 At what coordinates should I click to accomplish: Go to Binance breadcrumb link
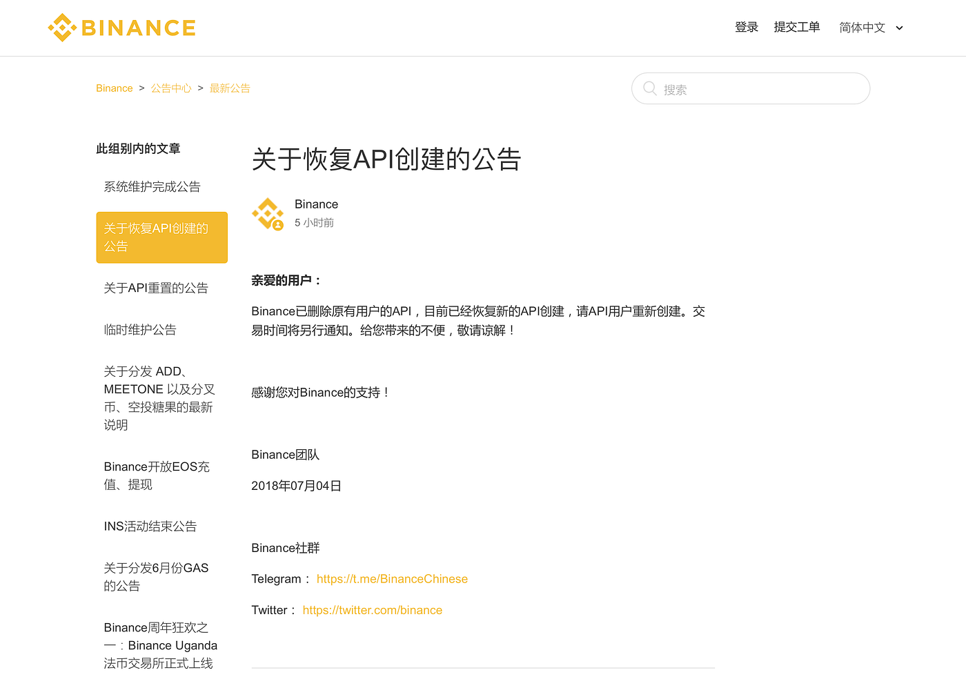point(115,88)
